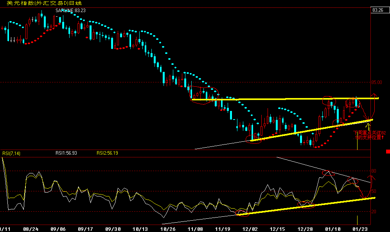This screenshot has width=390, height=232.
Task: Click the red ellipse near the 01/10 peak
Action: (x=329, y=101)
